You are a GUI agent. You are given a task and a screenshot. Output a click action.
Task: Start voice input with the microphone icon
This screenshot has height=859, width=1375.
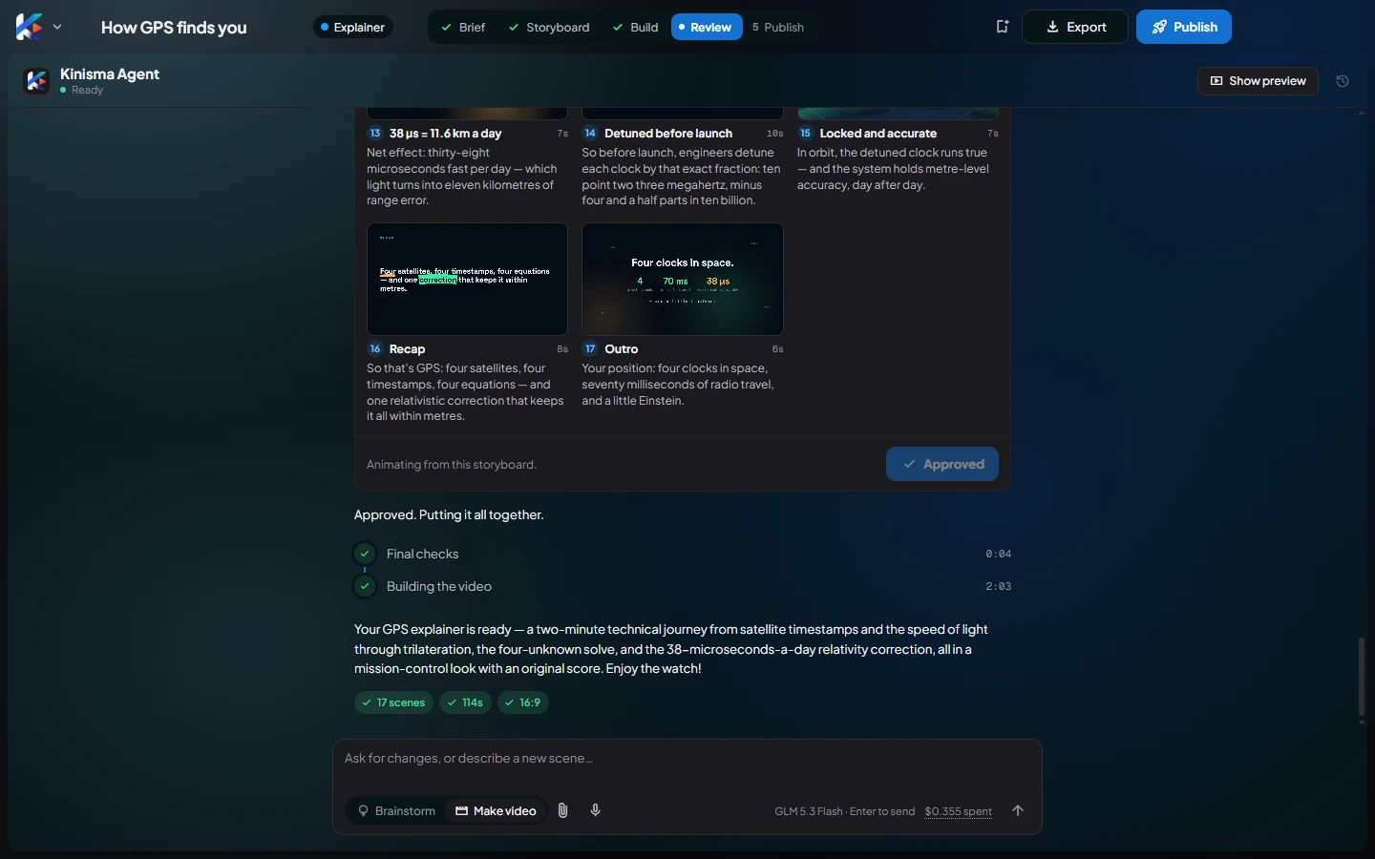point(596,810)
